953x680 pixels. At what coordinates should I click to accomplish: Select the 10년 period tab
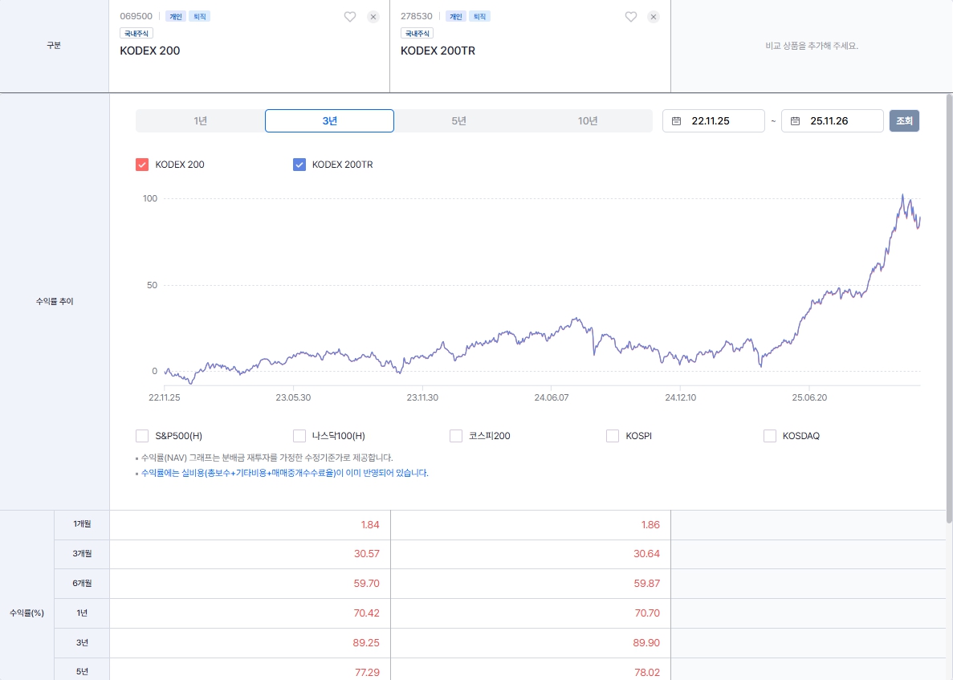coord(588,121)
